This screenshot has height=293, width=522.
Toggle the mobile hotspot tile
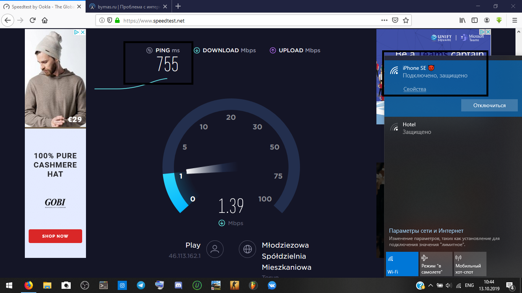(470, 264)
